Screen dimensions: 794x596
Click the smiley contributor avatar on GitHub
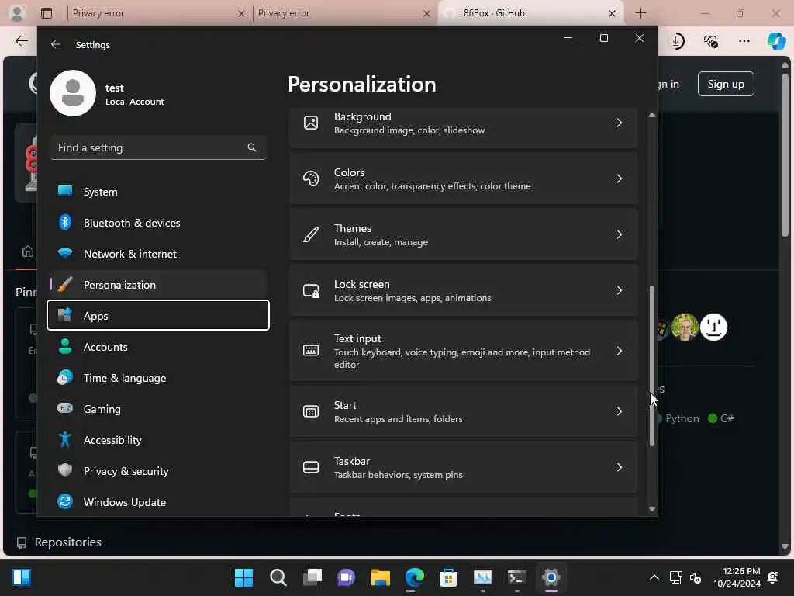pyautogui.click(x=714, y=327)
